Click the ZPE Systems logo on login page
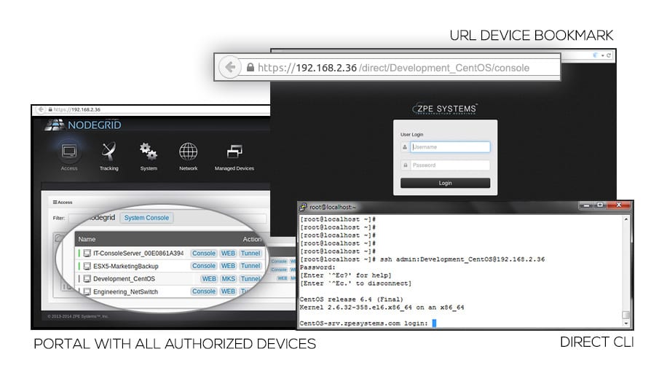Screen dimensions: 667x365 click(445, 109)
